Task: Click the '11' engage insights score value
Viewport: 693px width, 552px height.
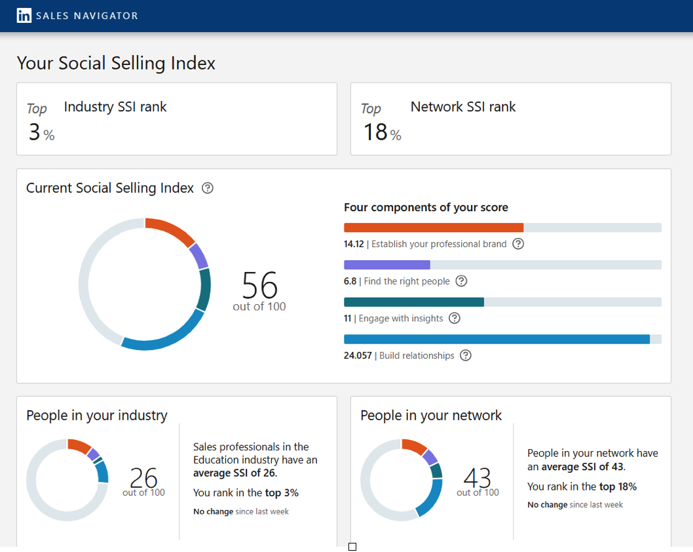Action: pos(347,319)
